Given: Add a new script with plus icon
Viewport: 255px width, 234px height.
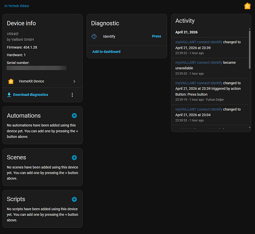Looking at the screenshot, I should (74, 199).
